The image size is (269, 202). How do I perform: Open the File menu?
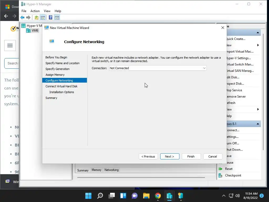point(24,11)
